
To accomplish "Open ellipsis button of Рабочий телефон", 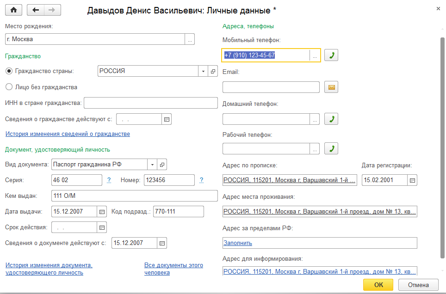I will coord(315,149).
